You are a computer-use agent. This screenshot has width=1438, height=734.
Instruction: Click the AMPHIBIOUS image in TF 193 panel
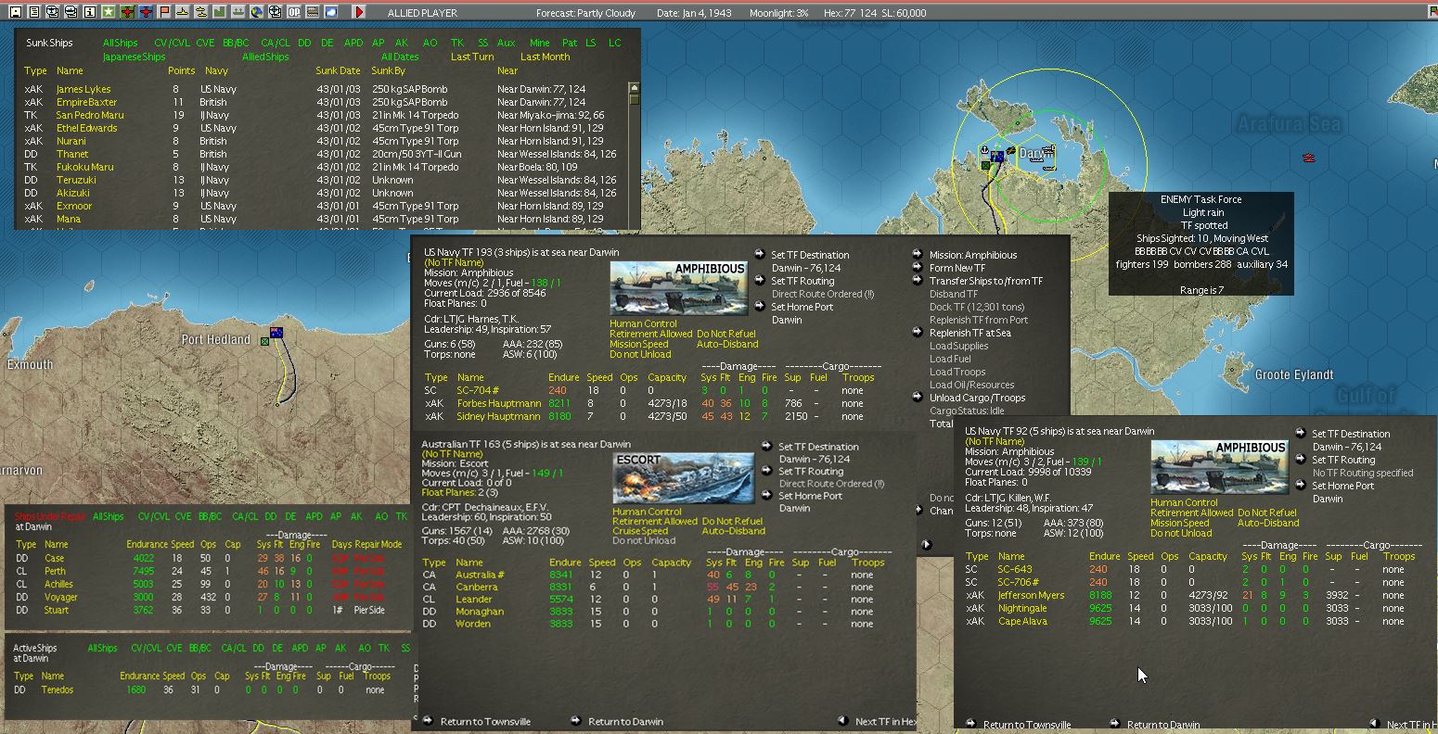click(679, 288)
